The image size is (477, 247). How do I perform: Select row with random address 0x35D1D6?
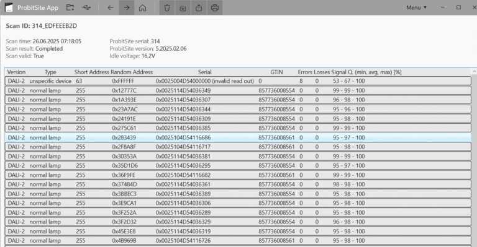(x=238, y=165)
